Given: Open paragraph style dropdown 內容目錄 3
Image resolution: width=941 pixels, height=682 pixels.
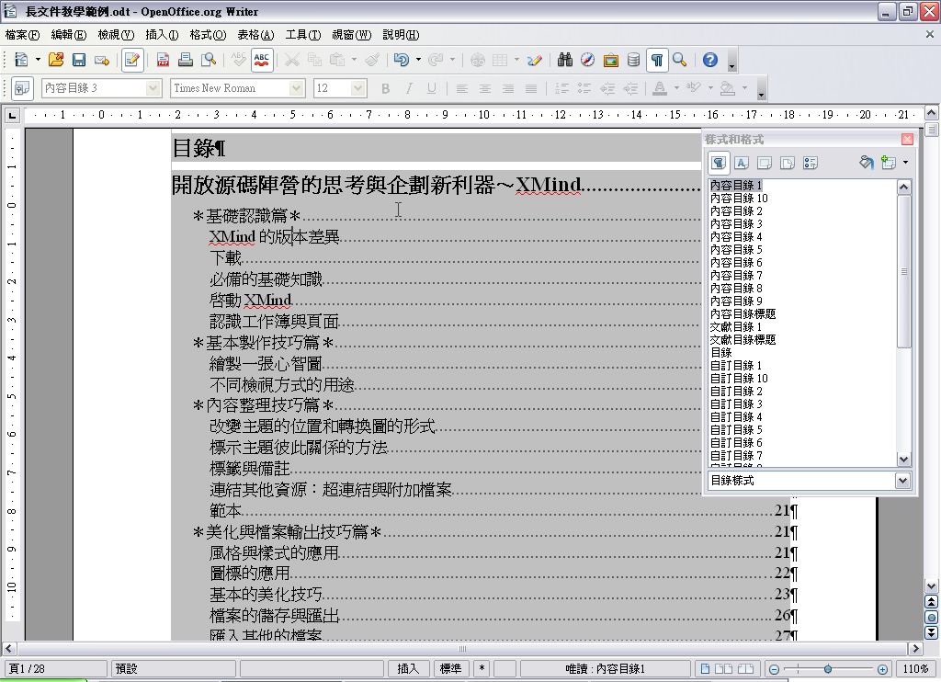Looking at the screenshot, I should 153,88.
